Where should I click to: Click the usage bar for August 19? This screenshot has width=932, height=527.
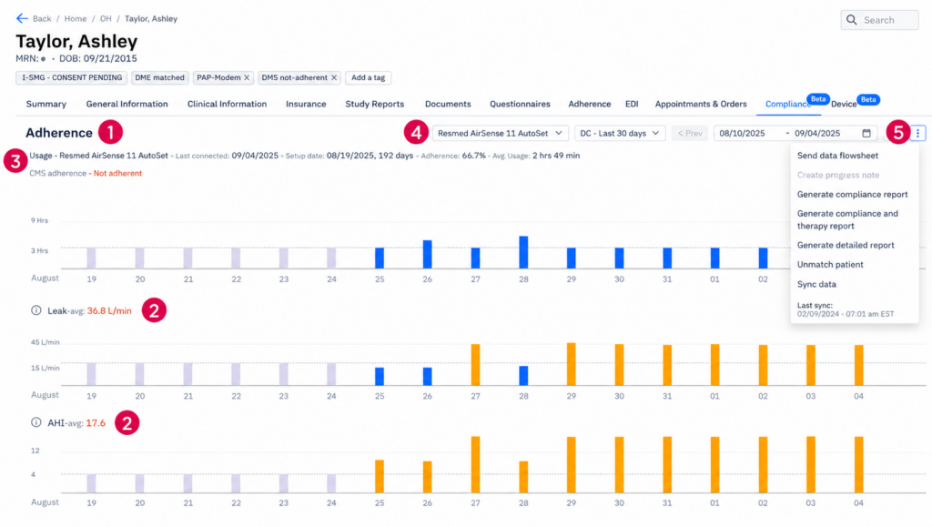(x=91, y=258)
